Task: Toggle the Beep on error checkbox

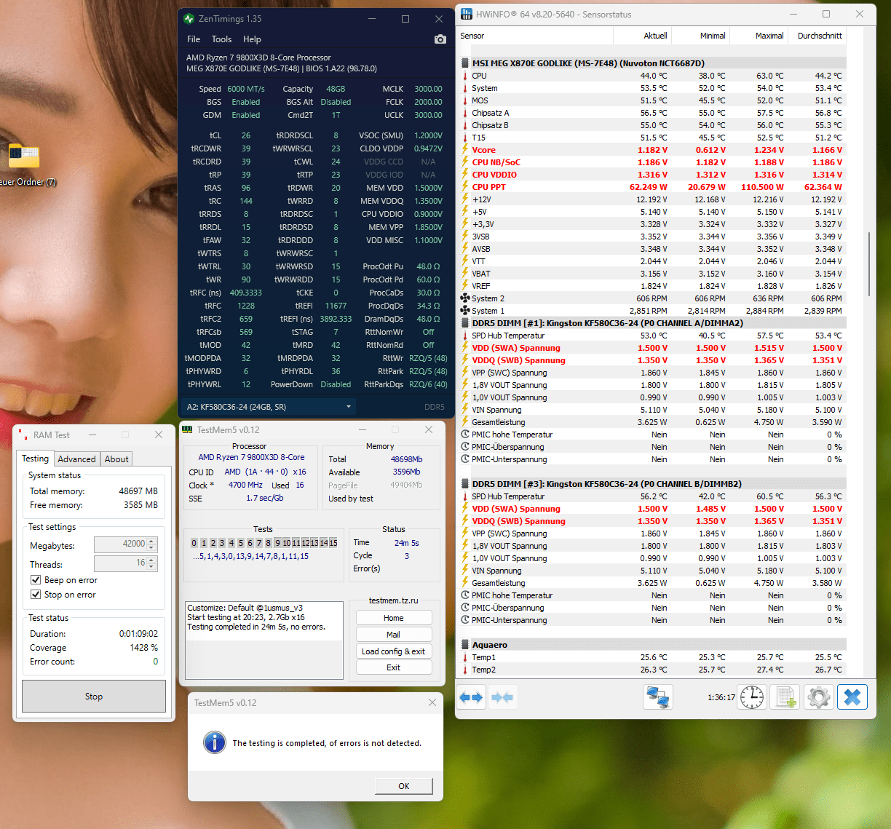Action: click(36, 580)
